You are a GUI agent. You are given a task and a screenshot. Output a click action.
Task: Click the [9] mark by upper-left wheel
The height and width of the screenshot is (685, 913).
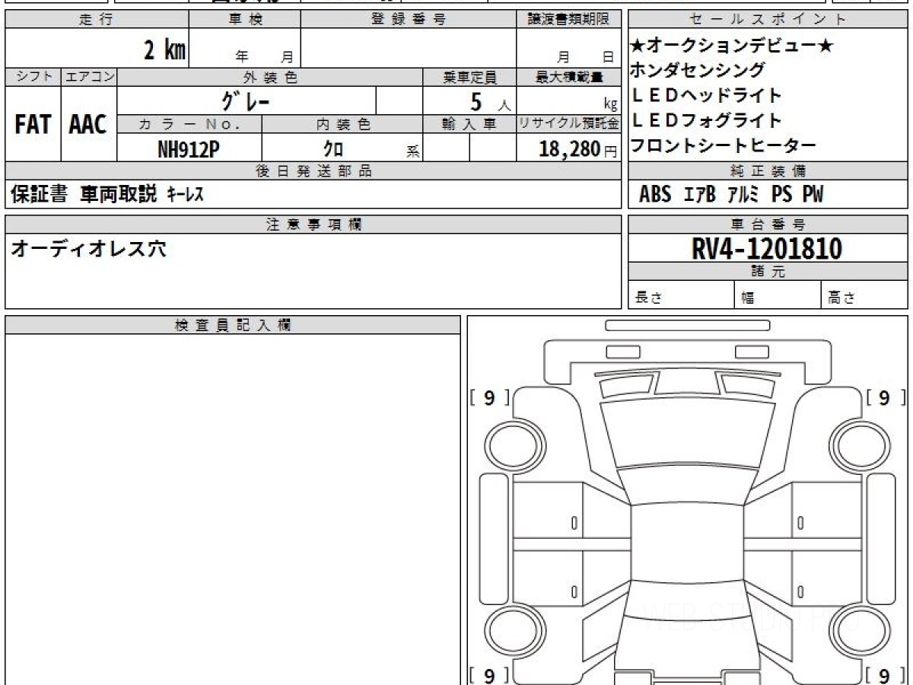pos(490,397)
